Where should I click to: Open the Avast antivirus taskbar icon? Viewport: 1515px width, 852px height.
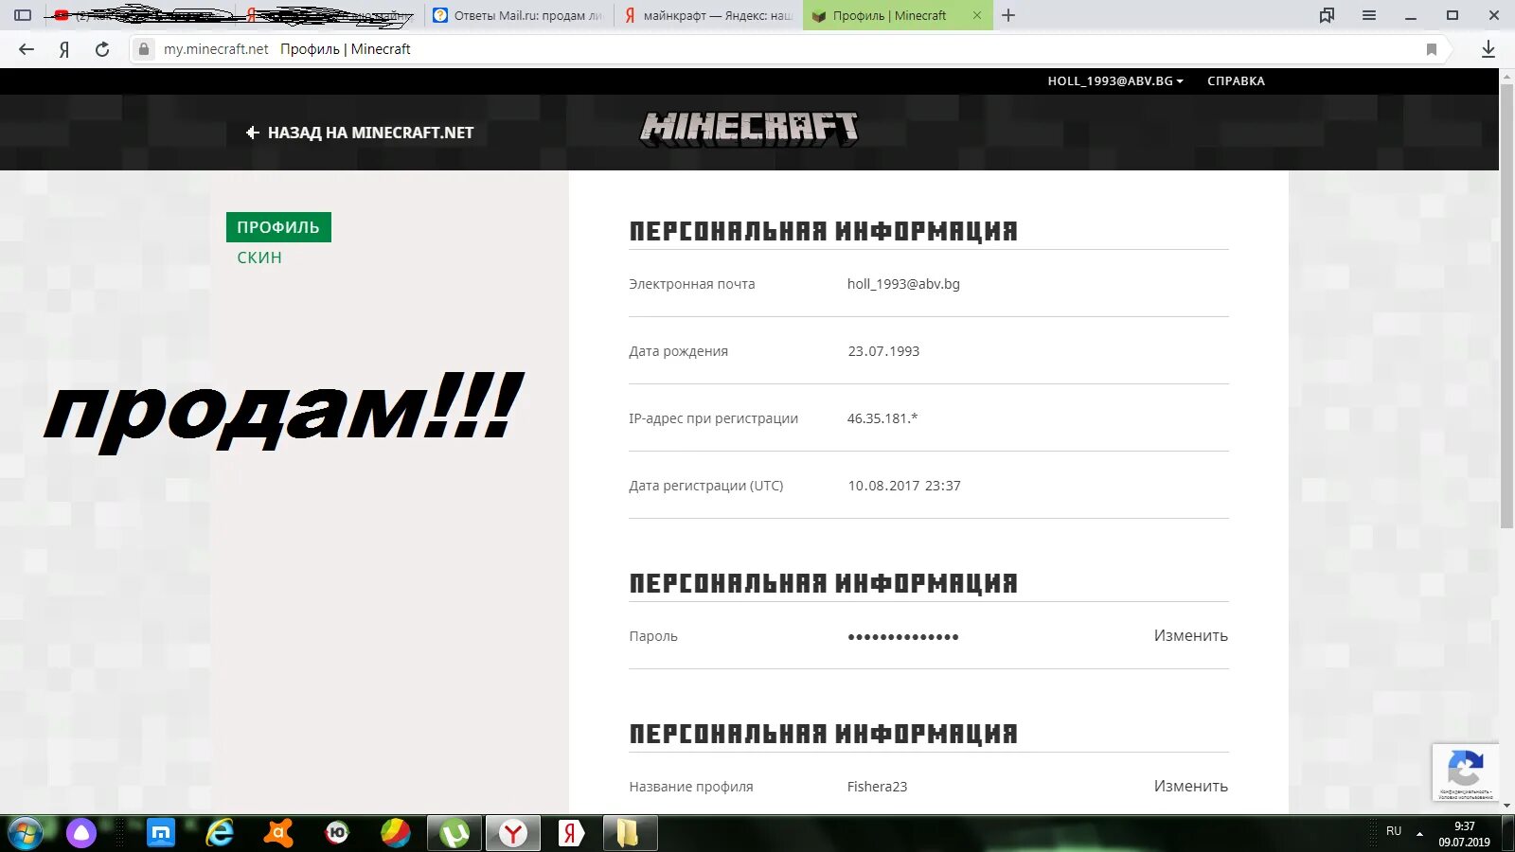[x=278, y=833]
